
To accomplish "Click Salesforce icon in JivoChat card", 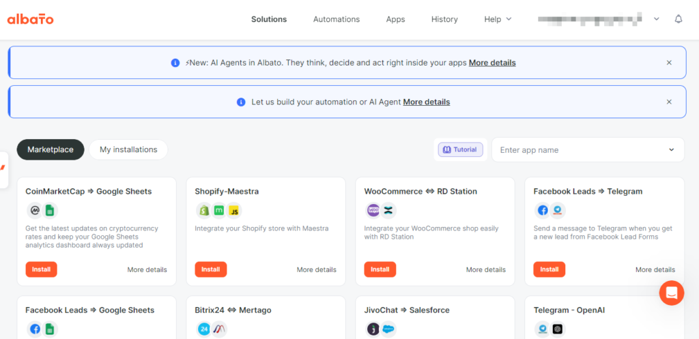I will tap(388, 329).
